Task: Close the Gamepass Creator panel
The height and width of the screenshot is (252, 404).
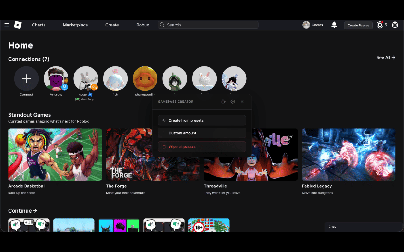Action: point(242,102)
